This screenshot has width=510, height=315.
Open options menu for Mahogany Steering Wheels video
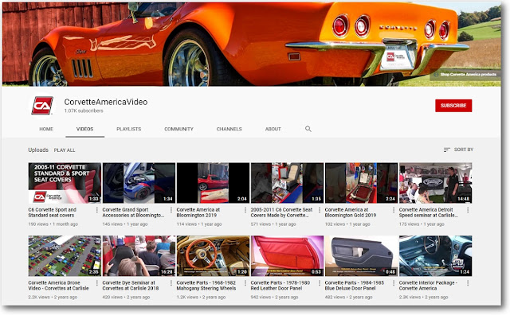pyautogui.click(x=245, y=283)
